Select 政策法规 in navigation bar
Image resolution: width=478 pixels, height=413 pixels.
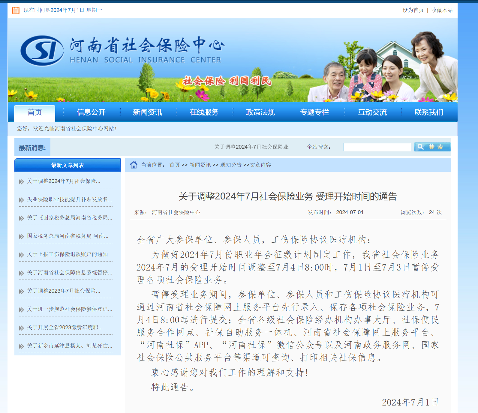coord(260,112)
